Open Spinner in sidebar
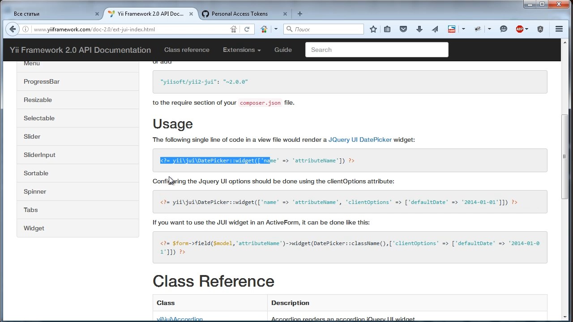Image resolution: width=573 pixels, height=322 pixels. coord(78,191)
